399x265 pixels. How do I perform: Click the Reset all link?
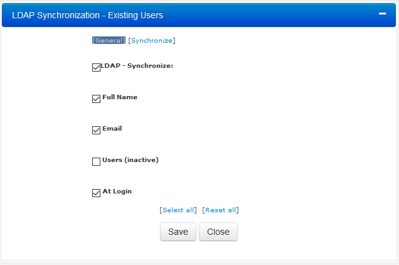click(220, 210)
